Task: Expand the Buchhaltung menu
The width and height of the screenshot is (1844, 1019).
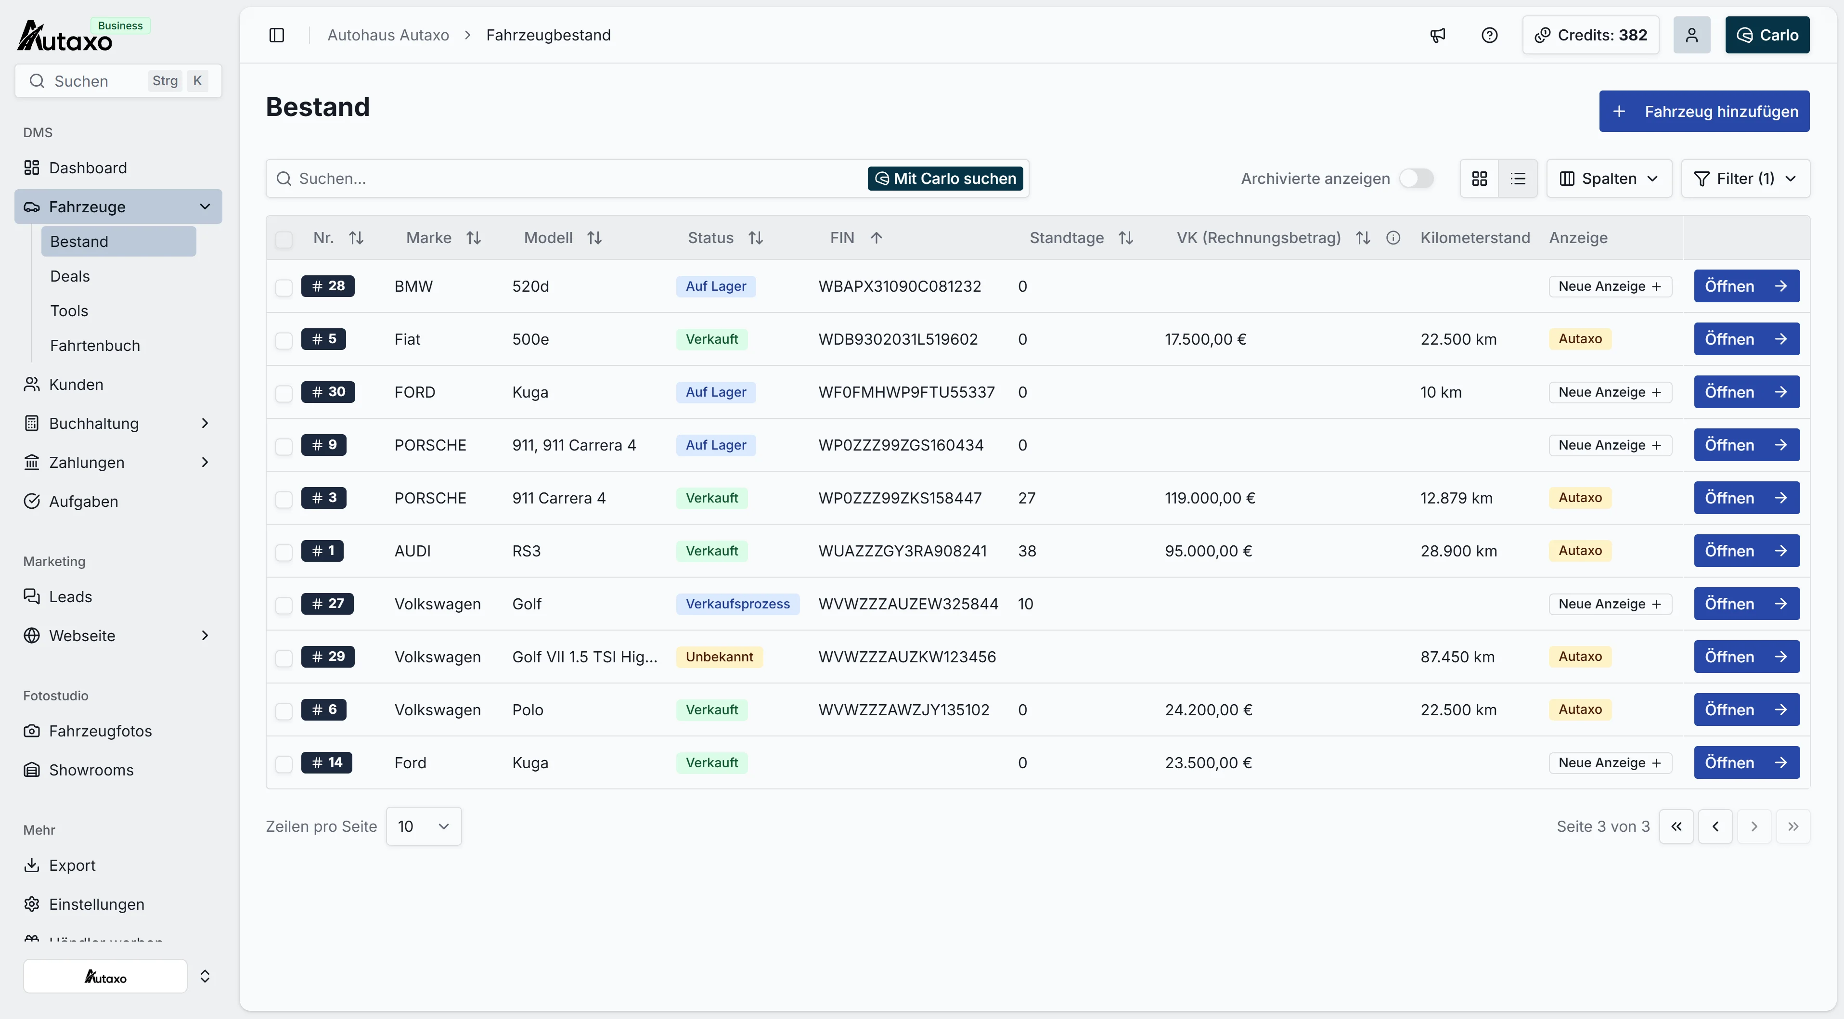Action: (205, 423)
